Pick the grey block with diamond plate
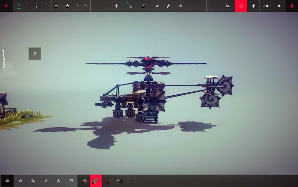Screen dimensions: 298x187 120,181
